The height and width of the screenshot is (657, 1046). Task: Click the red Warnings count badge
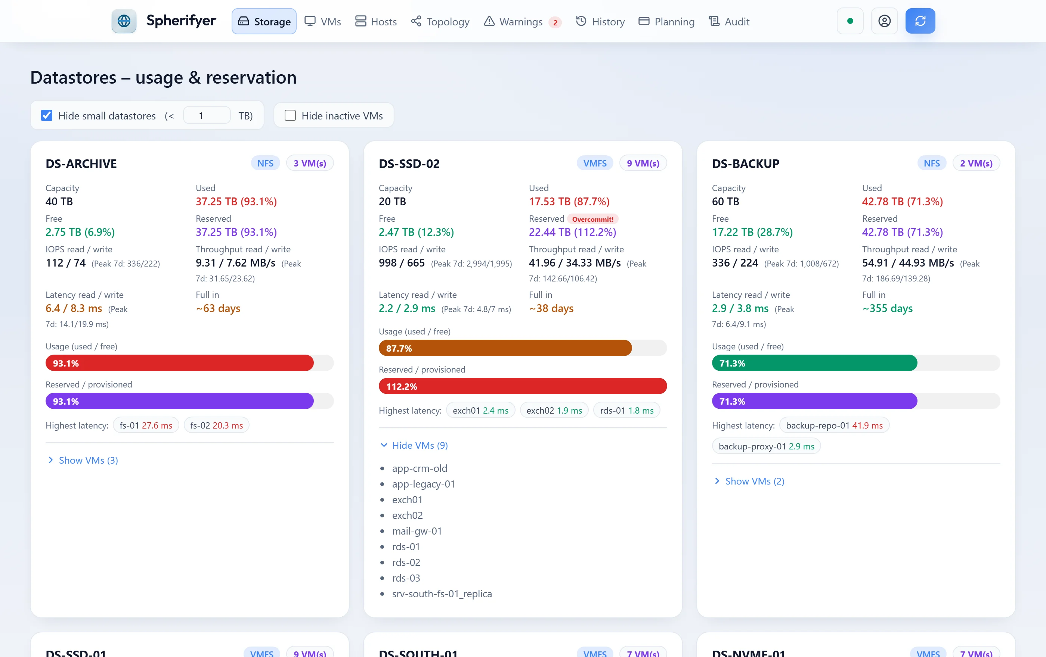(x=555, y=22)
